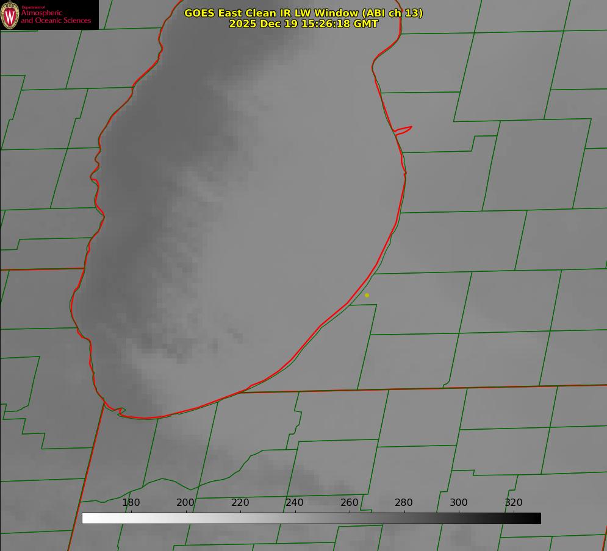Click the "(ABI ch 13)" text in the title
Screen dimensions: 607x551
[392, 13]
